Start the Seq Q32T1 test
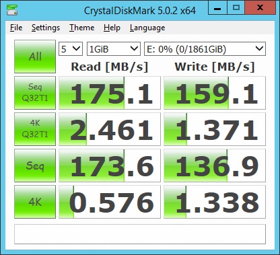The image size is (280, 255). tap(35, 93)
